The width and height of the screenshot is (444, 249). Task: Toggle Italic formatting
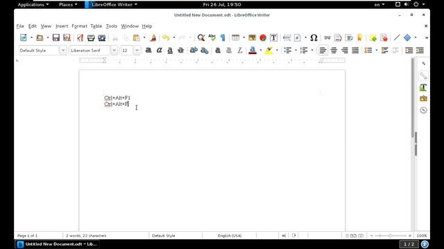pyautogui.click(x=159, y=50)
